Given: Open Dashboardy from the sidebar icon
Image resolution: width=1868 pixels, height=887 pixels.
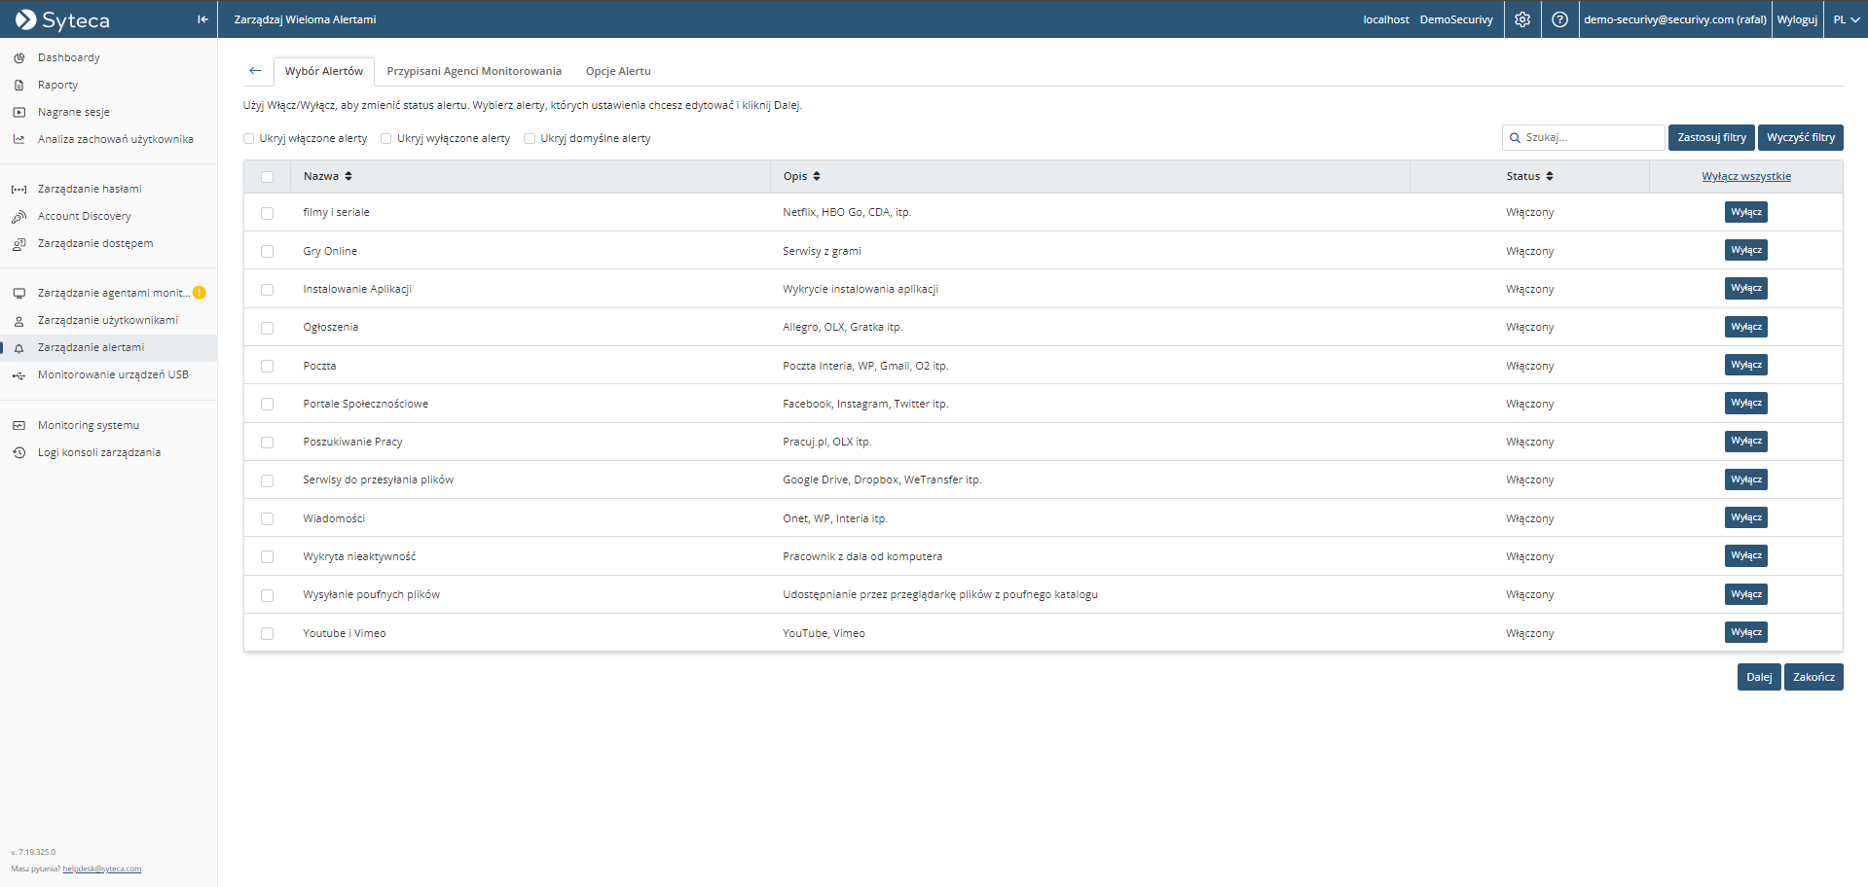Looking at the screenshot, I should pyautogui.click(x=18, y=58).
